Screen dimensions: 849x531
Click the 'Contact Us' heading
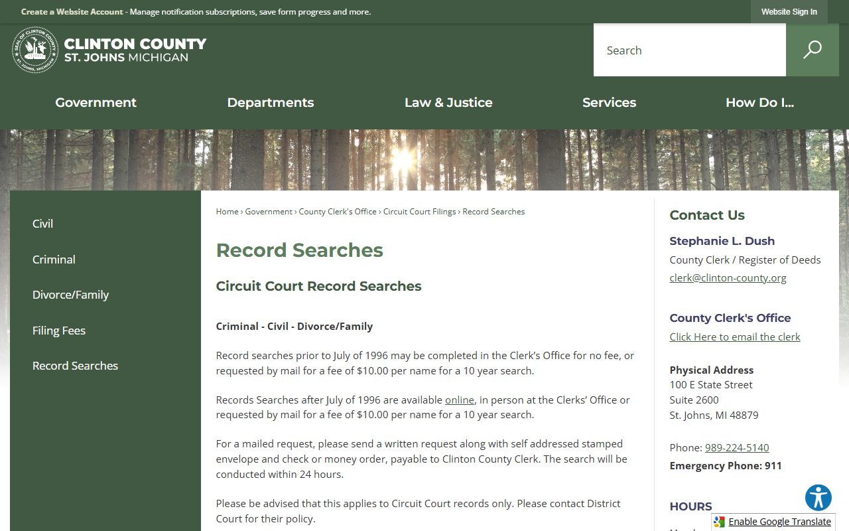click(x=707, y=215)
